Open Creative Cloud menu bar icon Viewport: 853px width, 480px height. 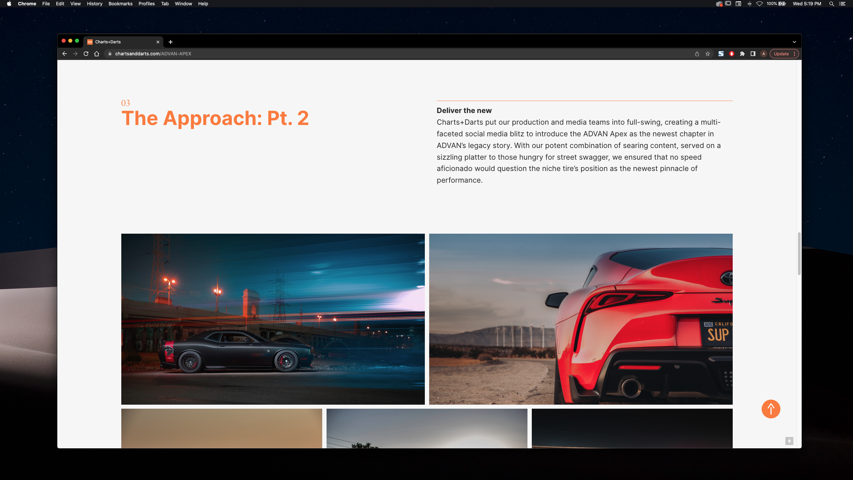coord(719,4)
